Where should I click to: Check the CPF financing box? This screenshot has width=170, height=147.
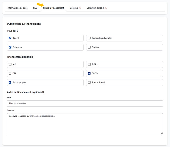pos(10,73)
